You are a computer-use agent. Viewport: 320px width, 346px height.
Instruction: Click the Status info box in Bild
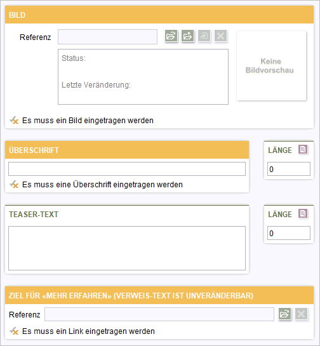pos(143,77)
